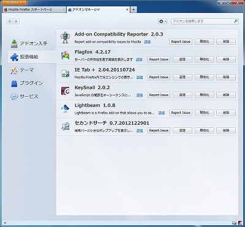Click Report Issue for Add-on Compatibility Reporter
This screenshot has width=245, height=227.
tap(181, 42)
